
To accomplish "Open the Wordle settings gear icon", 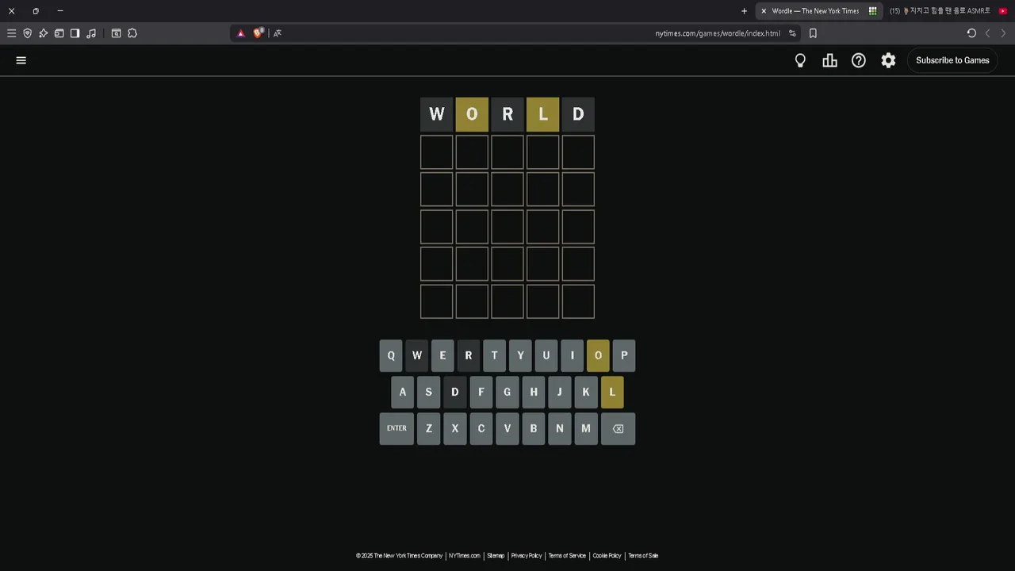I will (x=888, y=60).
